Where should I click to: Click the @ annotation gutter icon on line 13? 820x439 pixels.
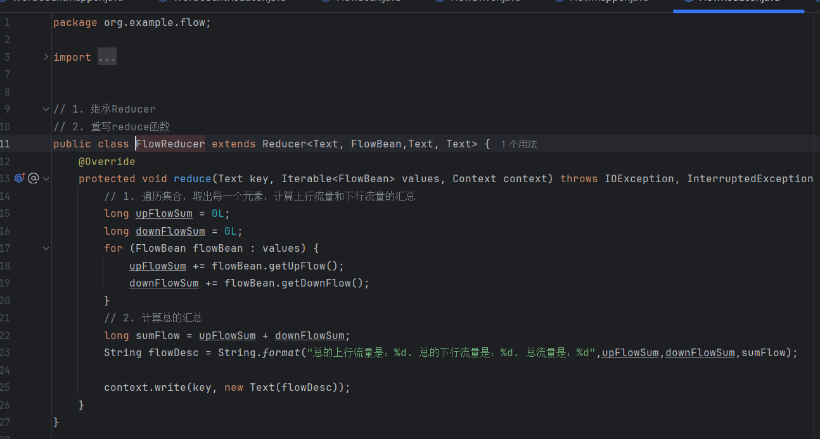(x=33, y=178)
